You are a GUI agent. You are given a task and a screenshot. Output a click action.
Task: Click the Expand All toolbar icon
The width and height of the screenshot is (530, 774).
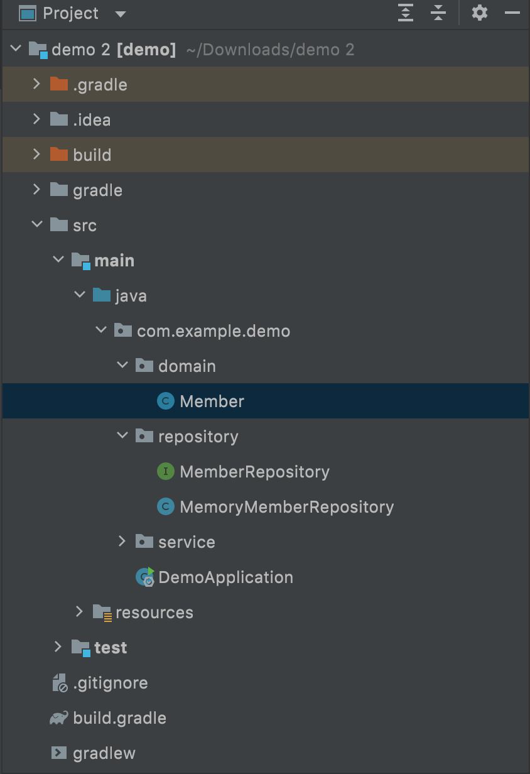coord(406,13)
